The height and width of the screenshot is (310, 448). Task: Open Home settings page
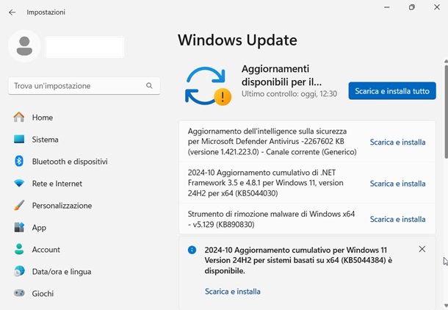click(x=43, y=118)
